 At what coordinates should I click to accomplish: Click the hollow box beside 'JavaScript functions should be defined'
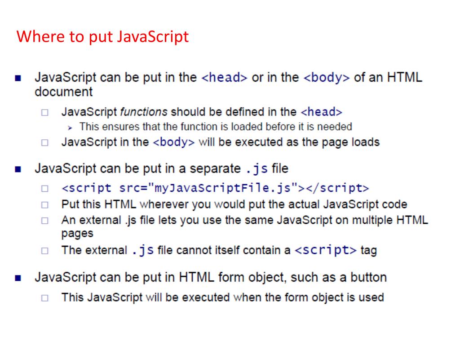click(44, 113)
